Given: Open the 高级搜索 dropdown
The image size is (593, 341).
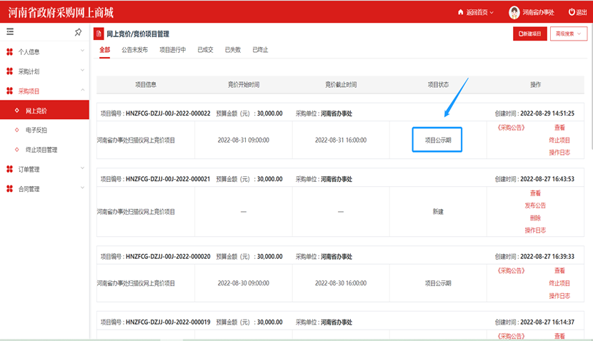Looking at the screenshot, I should [569, 34].
